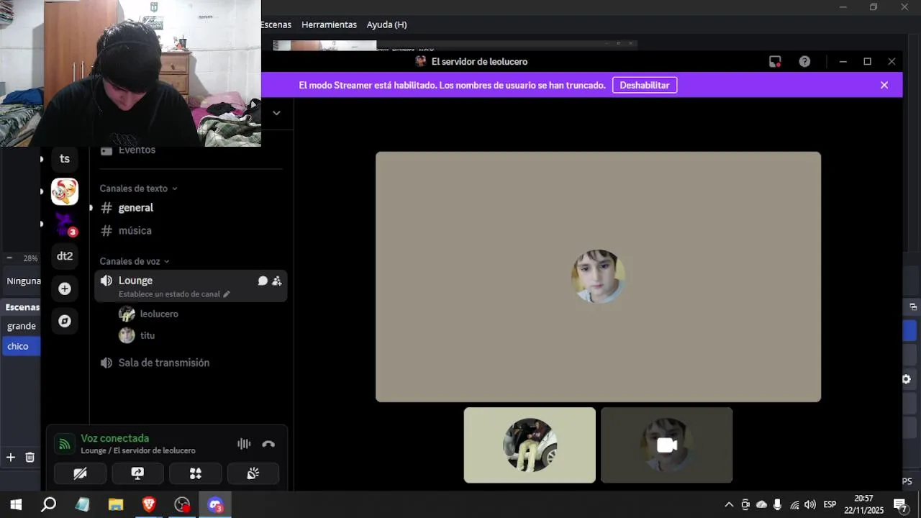The height and width of the screenshot is (518, 921).
Task: Open noise suppression waveform icon
Action: [x=244, y=444]
